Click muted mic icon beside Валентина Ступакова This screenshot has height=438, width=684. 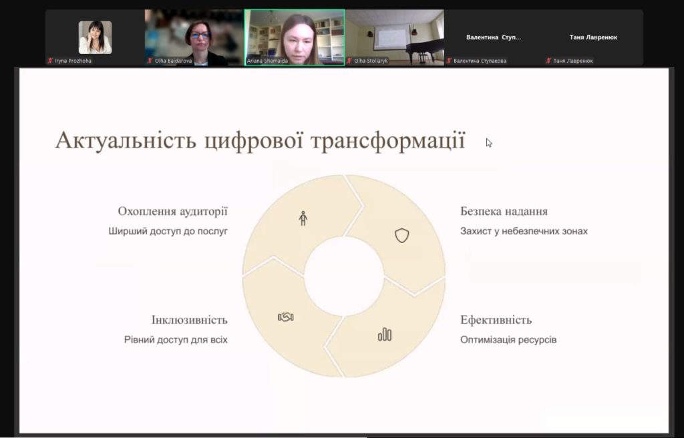point(449,61)
